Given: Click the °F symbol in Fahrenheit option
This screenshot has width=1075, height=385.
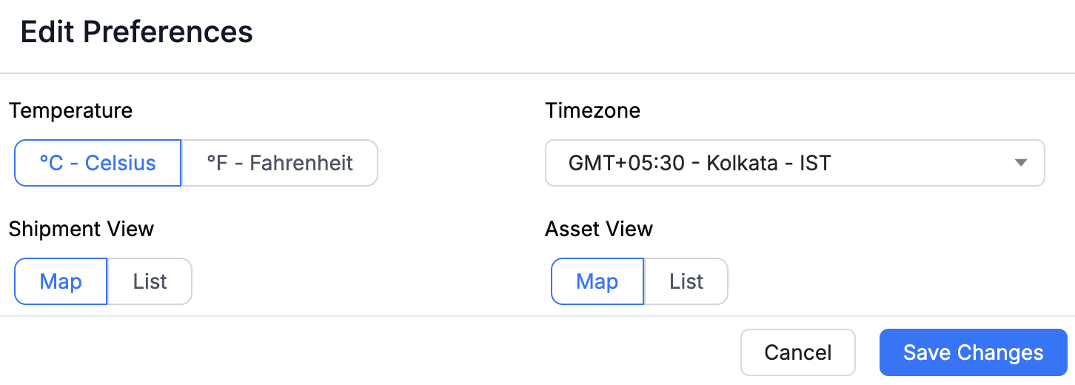Looking at the screenshot, I should tap(216, 163).
